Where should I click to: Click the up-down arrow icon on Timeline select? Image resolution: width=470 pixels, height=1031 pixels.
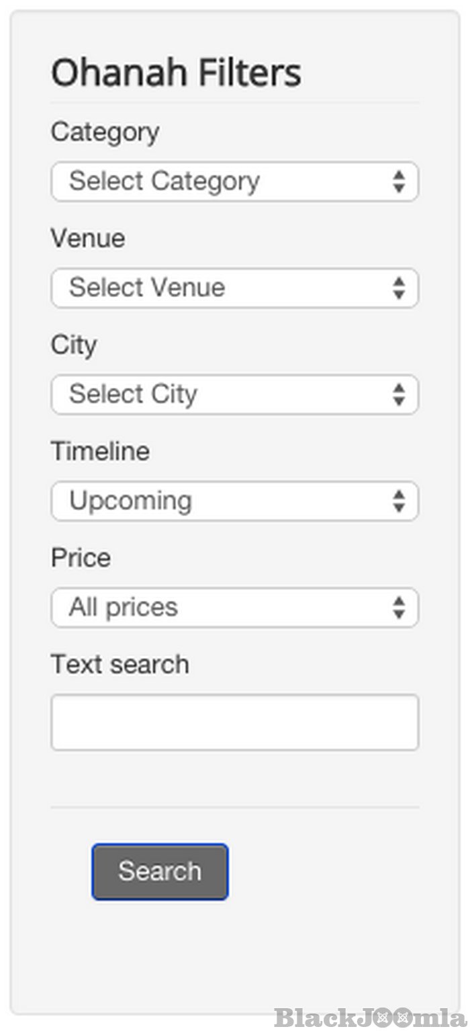(399, 501)
